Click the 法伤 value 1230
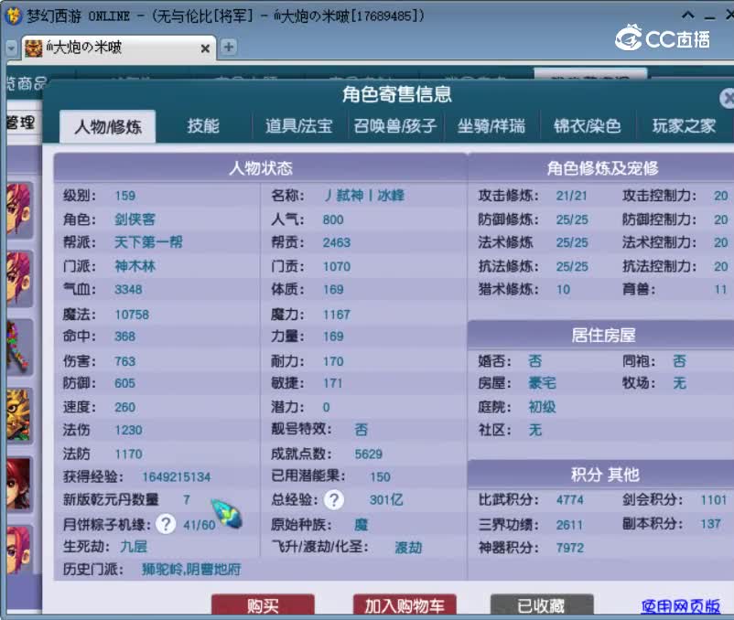The image size is (734, 620). 129,430
